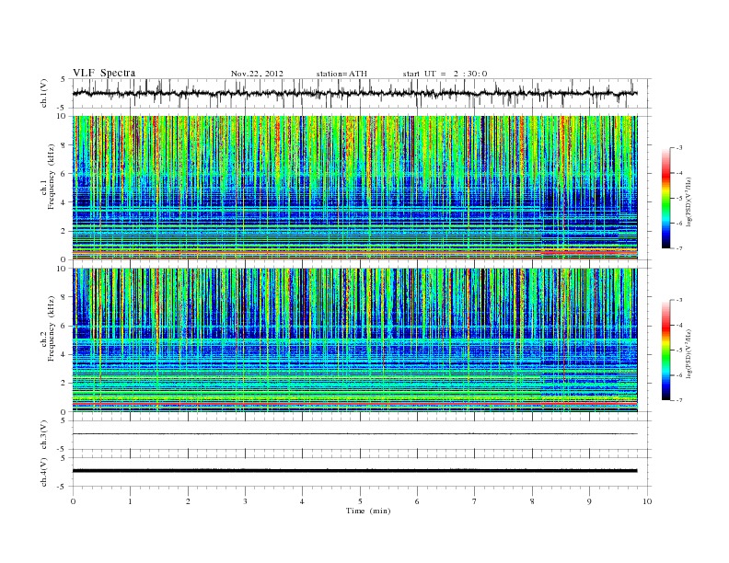Screen dimensions: 729x563
Task: Click the time axis tick label '10'
Action: 647,501
